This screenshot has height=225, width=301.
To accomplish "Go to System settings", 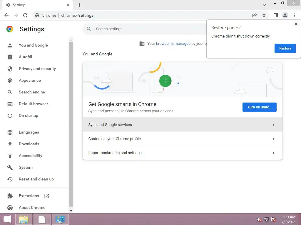I will click(x=26, y=167).
